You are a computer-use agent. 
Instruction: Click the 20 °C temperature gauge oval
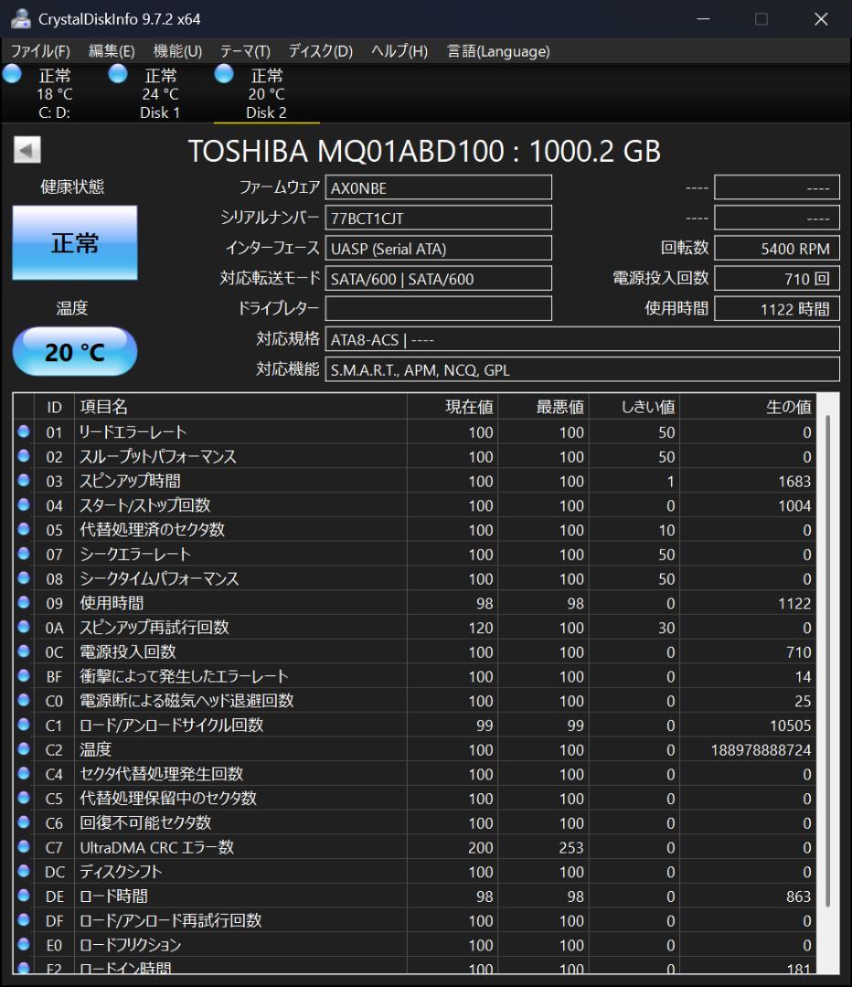click(73, 351)
